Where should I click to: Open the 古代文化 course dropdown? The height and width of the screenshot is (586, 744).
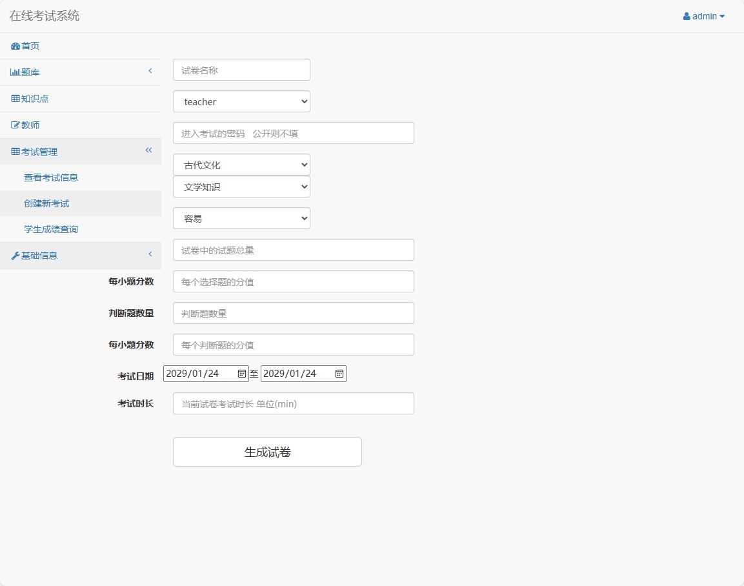241,165
